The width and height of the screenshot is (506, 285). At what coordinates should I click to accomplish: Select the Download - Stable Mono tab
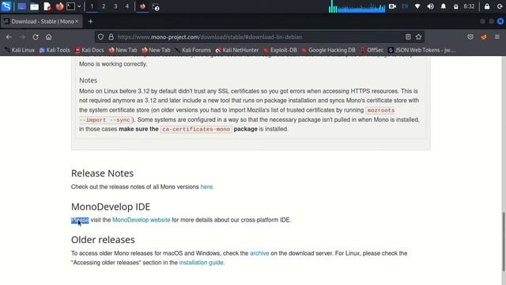coord(42,21)
